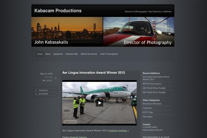The width and height of the screenshot is (207, 138).
Task: Open Behind the Scenes page
Action: pos(89,54)
